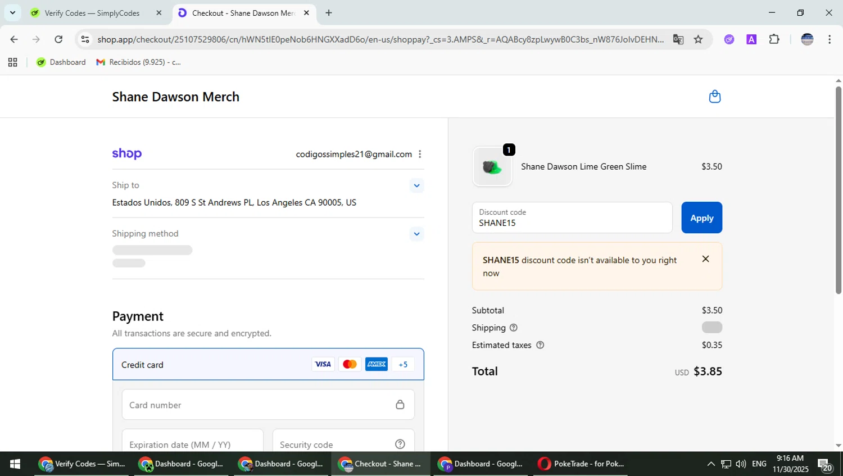Open the Chrome profile avatar
Screen dimensions: 843x476
coord(807,39)
